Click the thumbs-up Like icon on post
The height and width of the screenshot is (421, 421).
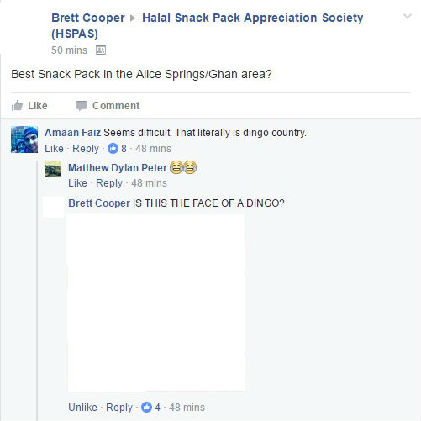coord(17,106)
